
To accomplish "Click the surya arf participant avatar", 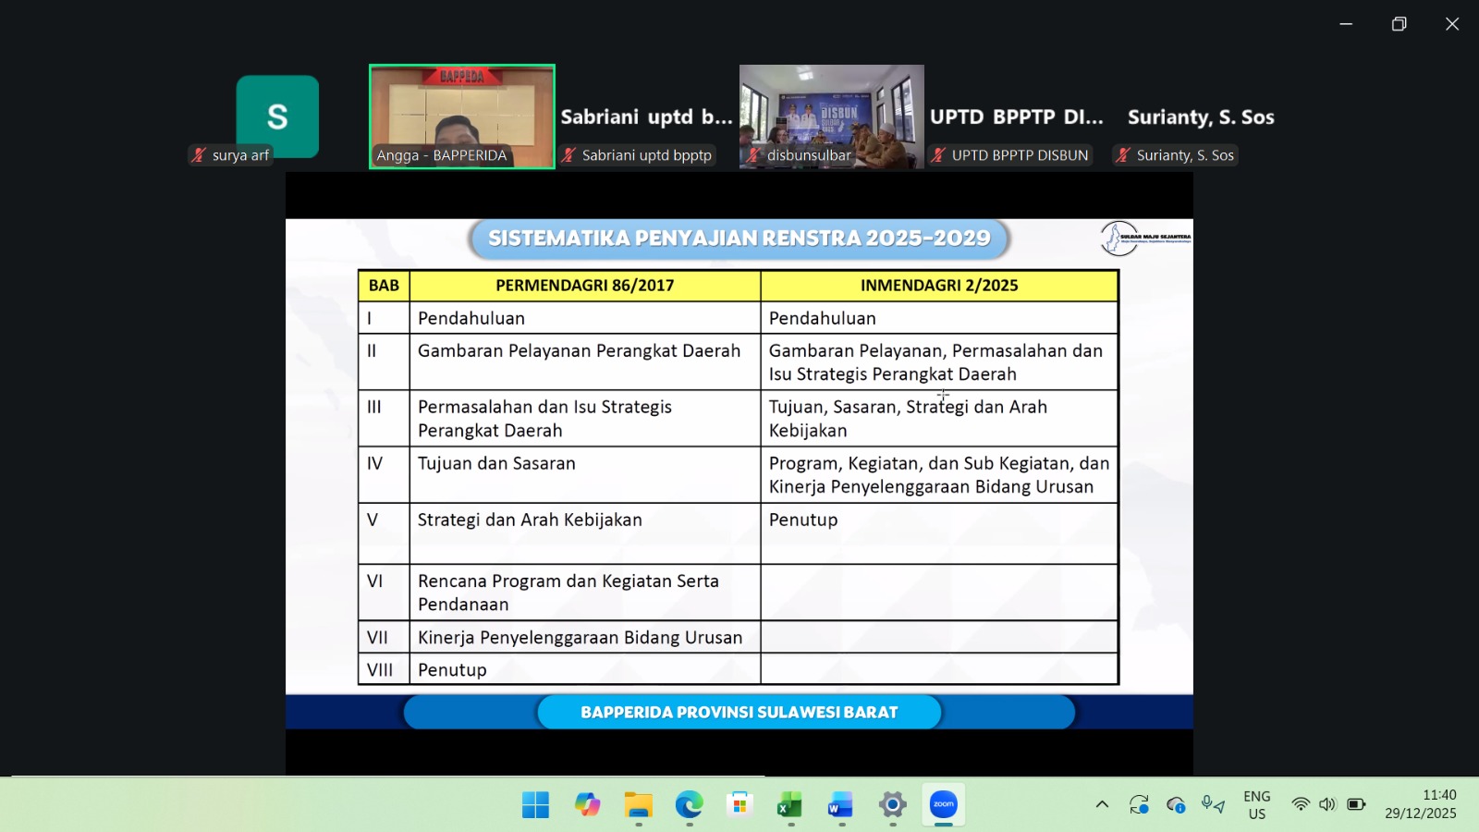I will coord(277,116).
